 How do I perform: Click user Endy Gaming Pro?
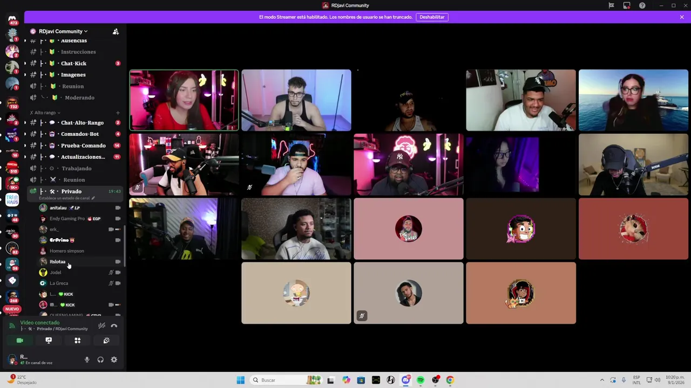coord(67,219)
